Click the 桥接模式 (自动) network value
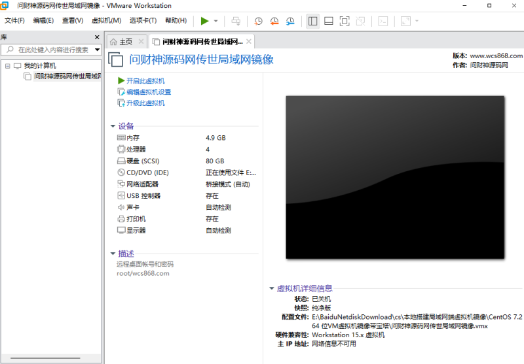 click(x=228, y=184)
